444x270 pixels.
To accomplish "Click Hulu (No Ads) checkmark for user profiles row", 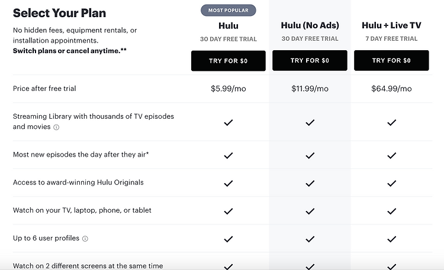I will tap(310, 239).
